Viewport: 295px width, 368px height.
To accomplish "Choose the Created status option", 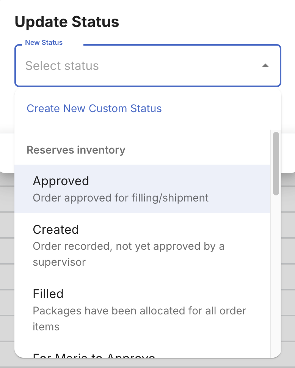I will pyautogui.click(x=142, y=245).
